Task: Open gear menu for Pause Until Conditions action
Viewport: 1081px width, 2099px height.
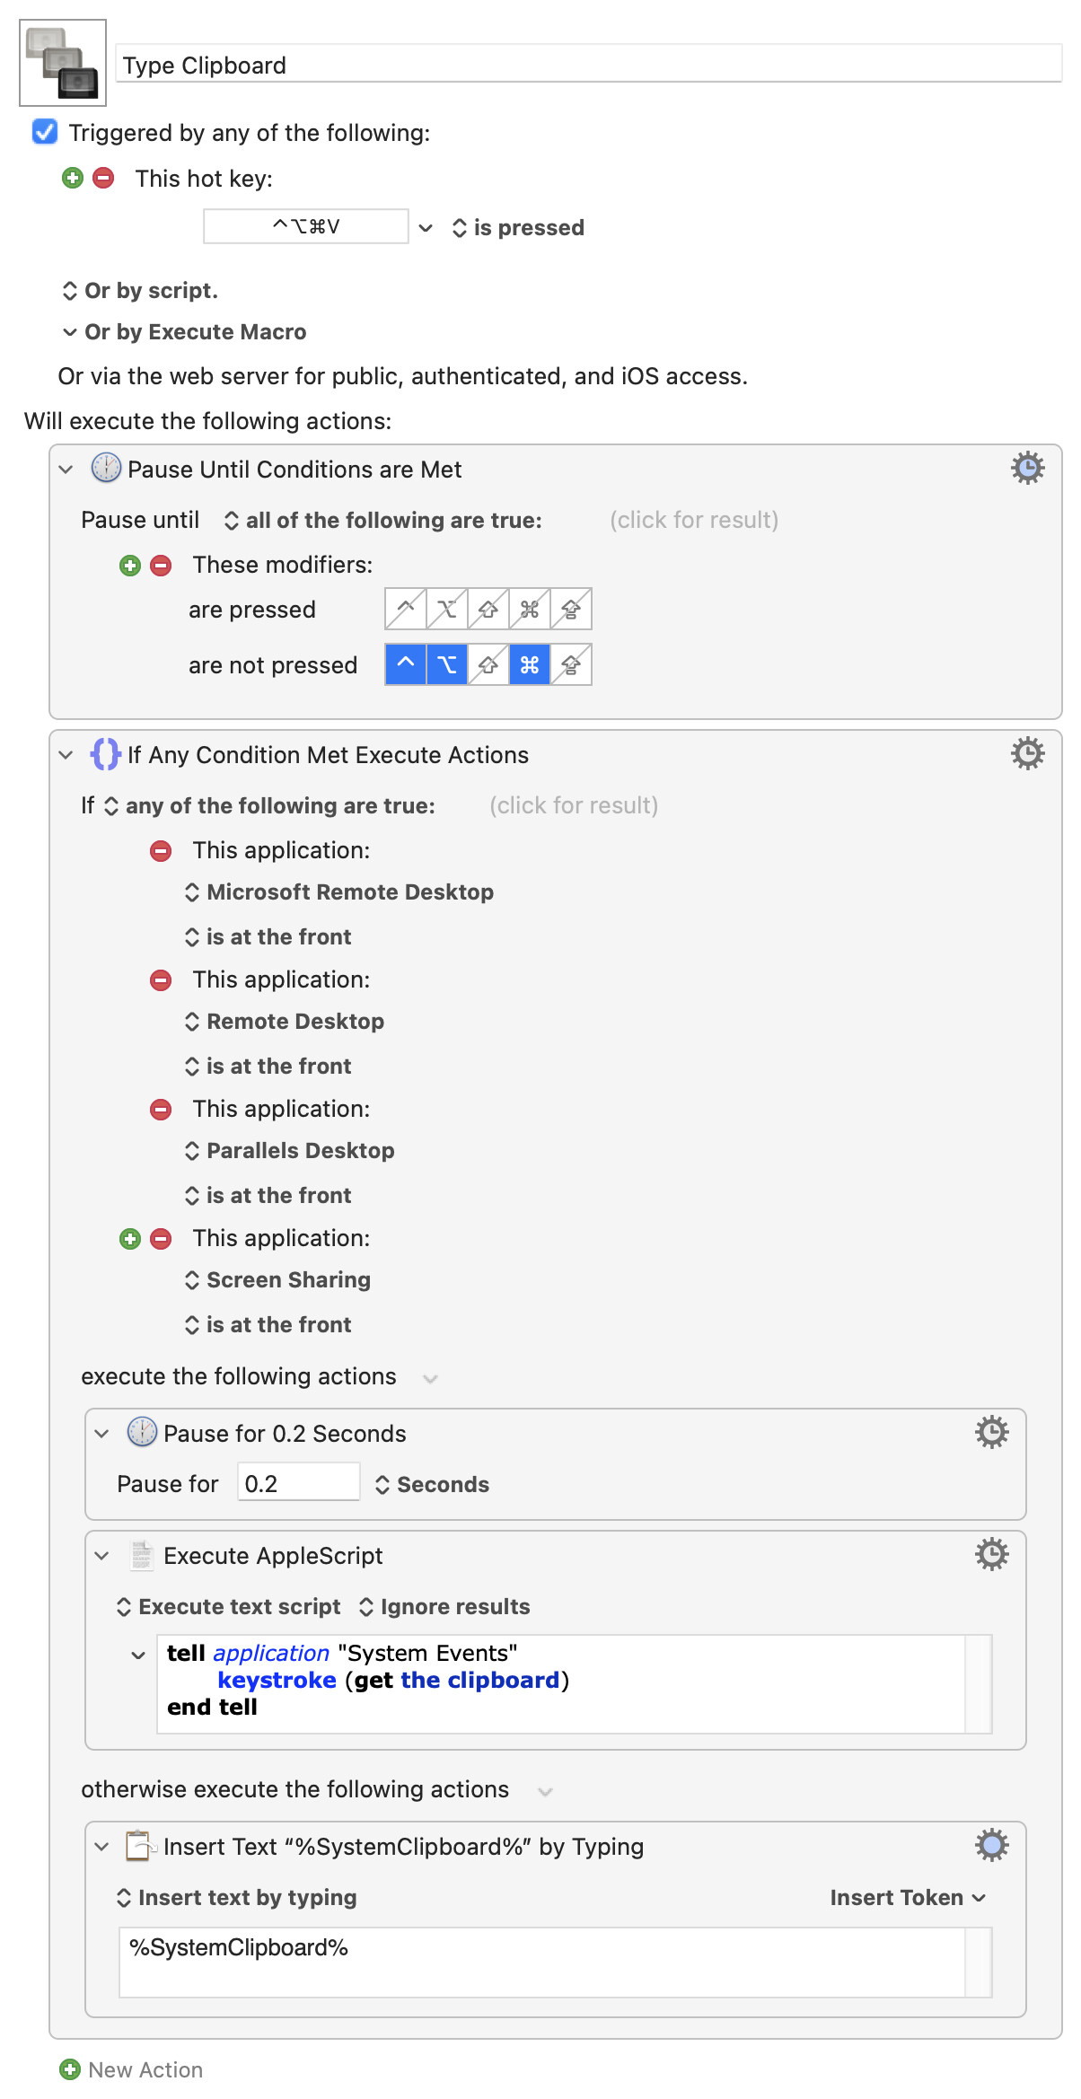Action: point(1027,468)
